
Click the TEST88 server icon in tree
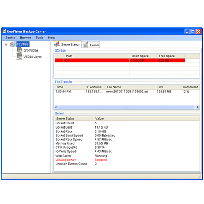click(x=13, y=44)
